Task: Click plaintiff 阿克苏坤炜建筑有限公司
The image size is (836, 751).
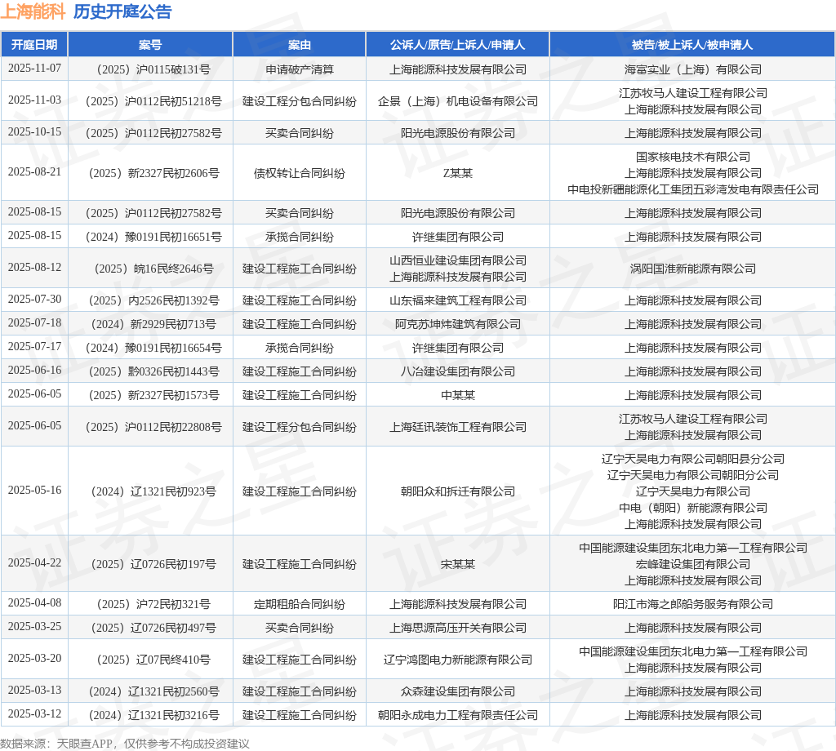Action: coord(457,324)
